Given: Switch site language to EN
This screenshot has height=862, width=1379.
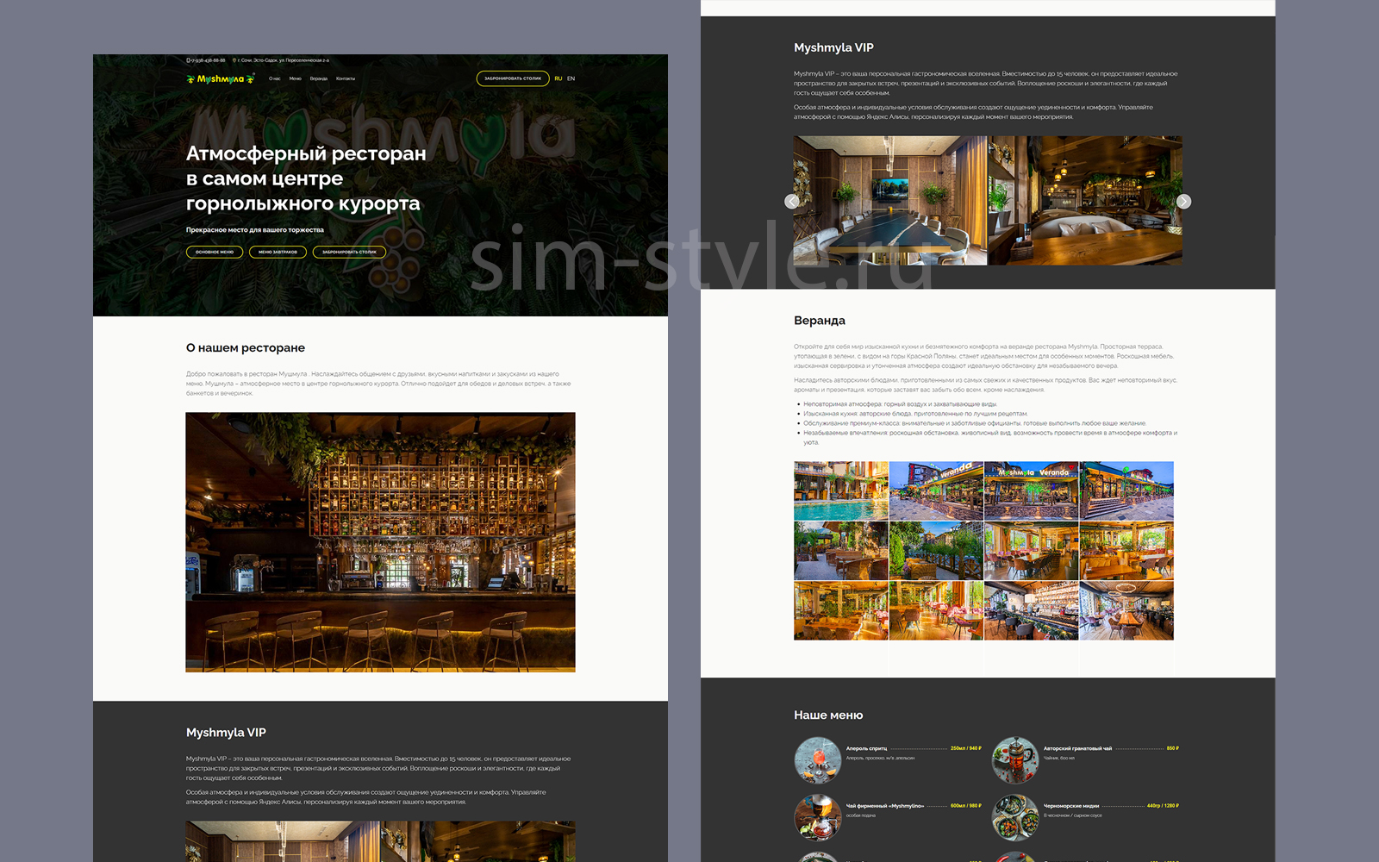Looking at the screenshot, I should [x=571, y=78].
